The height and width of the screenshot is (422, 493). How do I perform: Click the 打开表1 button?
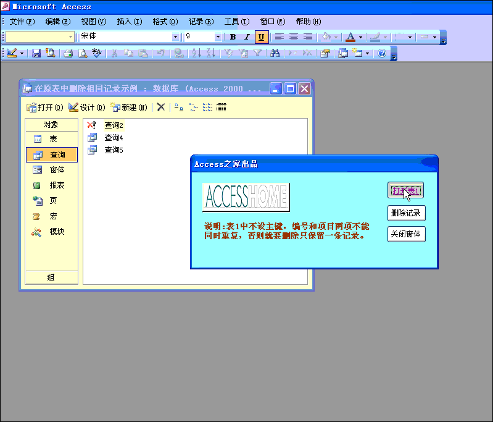[x=405, y=190]
